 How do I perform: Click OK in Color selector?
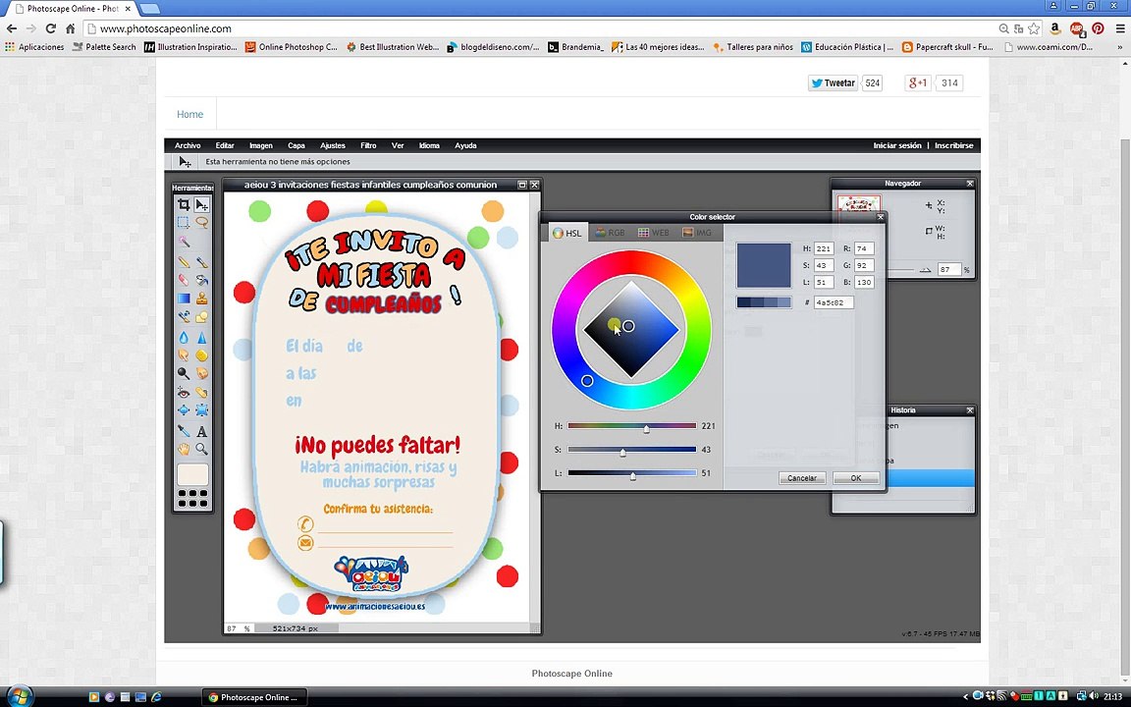855,478
